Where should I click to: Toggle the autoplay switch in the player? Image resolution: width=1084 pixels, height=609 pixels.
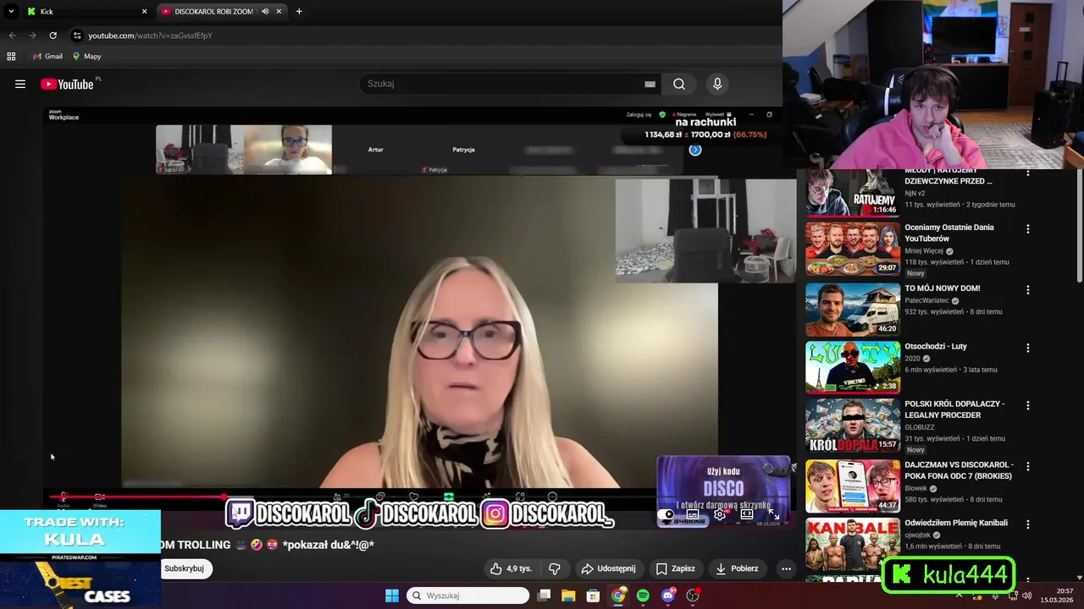[667, 513]
